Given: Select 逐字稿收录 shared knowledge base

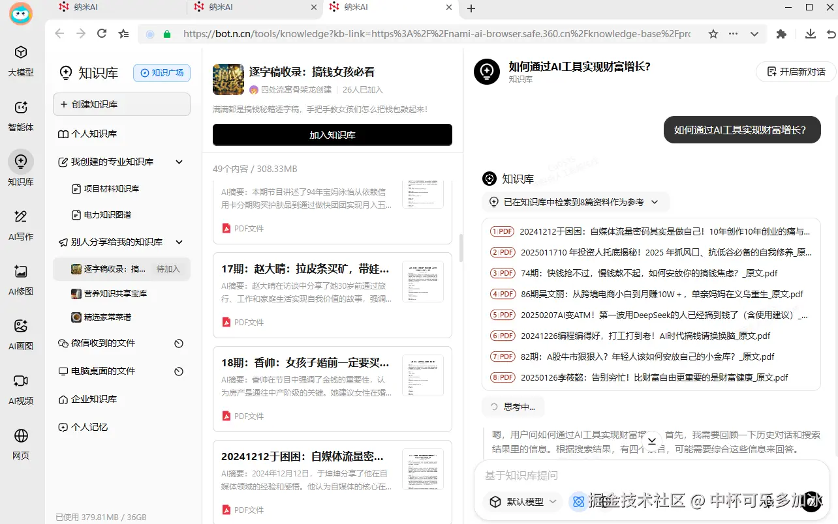Looking at the screenshot, I should [x=121, y=269].
